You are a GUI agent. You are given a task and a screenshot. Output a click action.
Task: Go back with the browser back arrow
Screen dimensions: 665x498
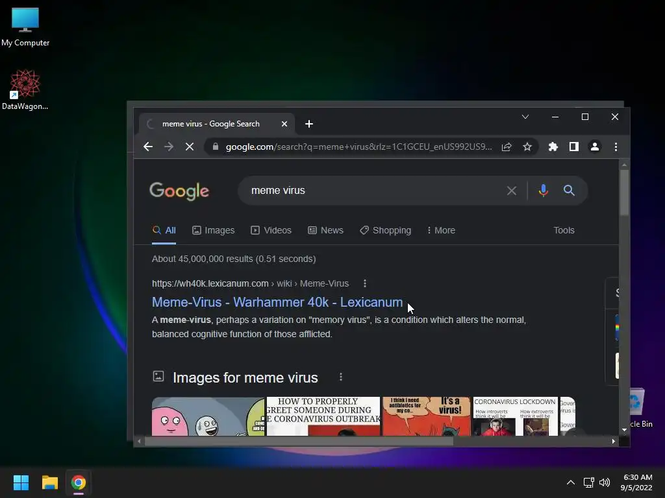[x=148, y=147]
